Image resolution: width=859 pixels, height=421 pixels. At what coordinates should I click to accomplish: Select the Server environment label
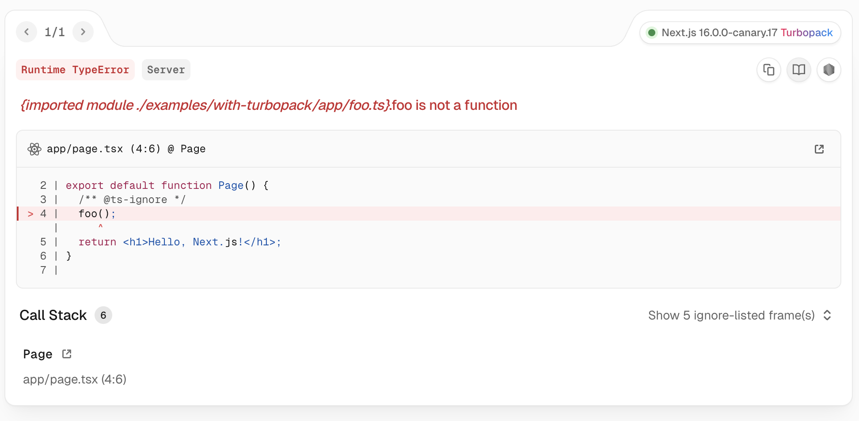pyautogui.click(x=166, y=70)
